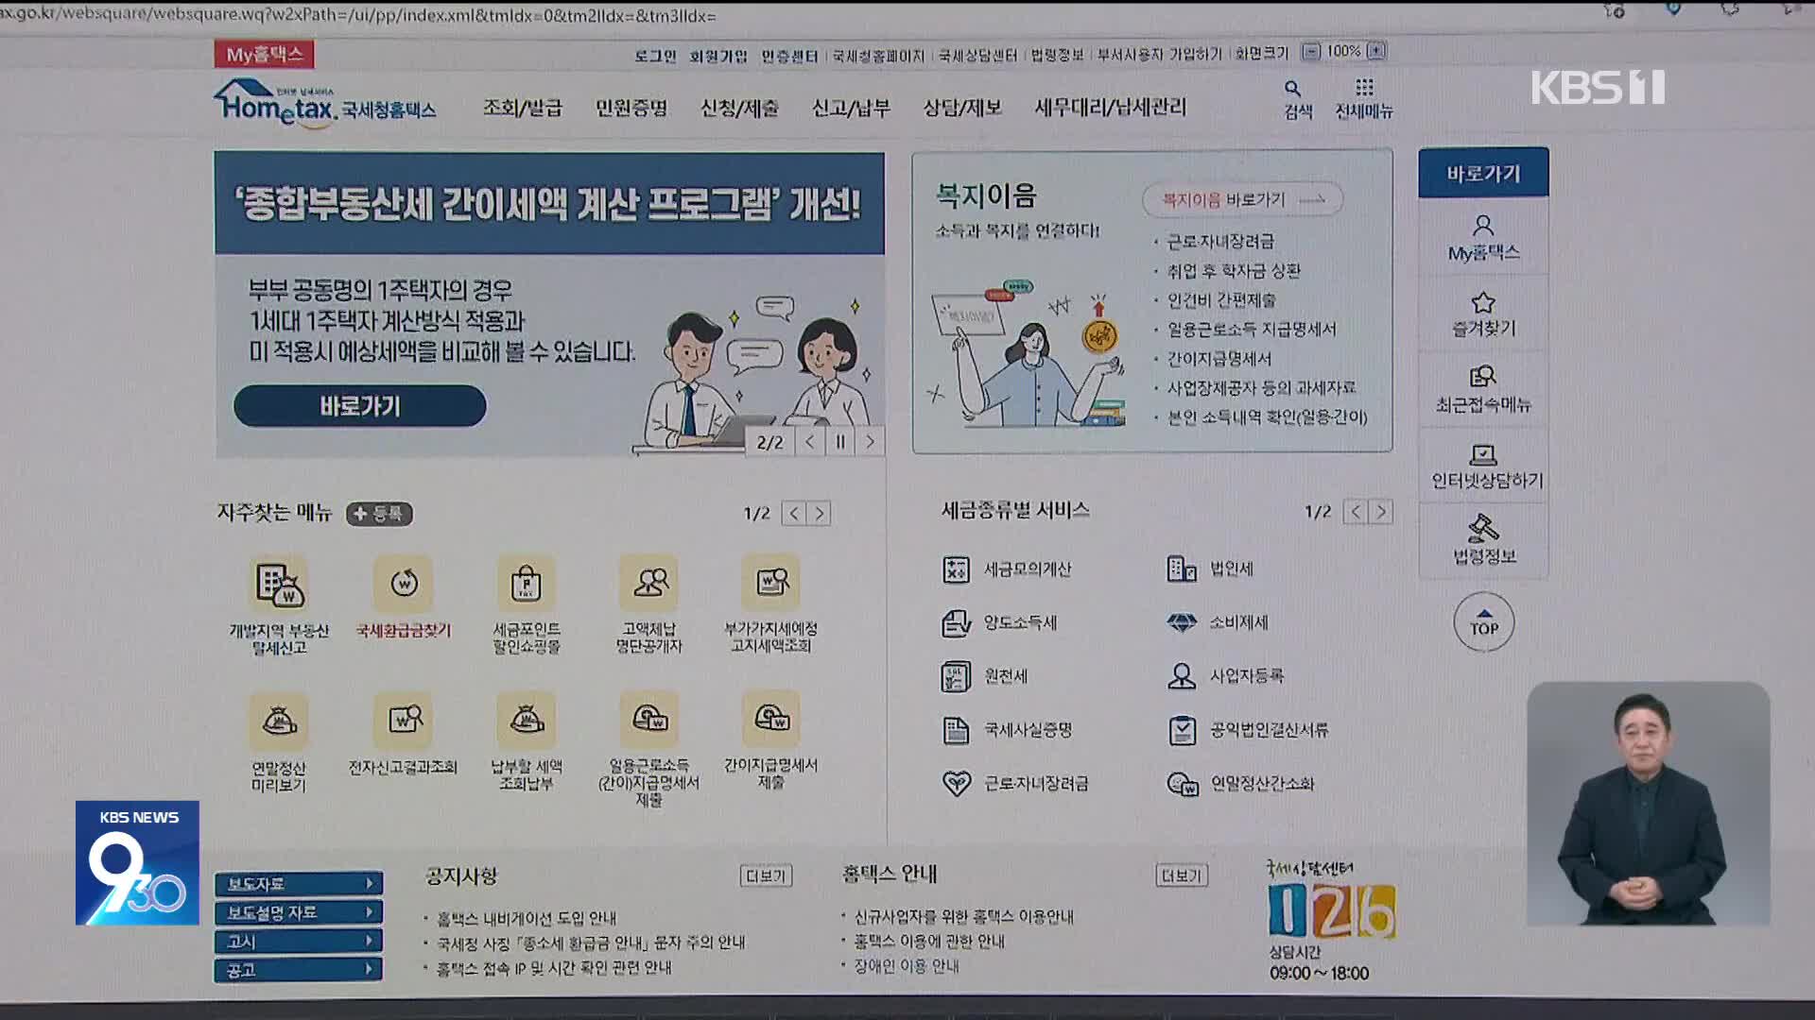1815x1020 pixels.
Task: Open 조회/발급 main menu
Action: coord(523,108)
